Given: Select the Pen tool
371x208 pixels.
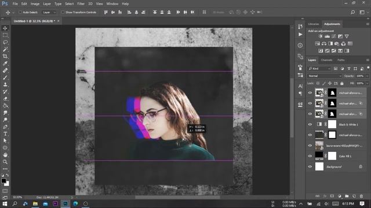Looking at the screenshot, I should tap(5, 127).
